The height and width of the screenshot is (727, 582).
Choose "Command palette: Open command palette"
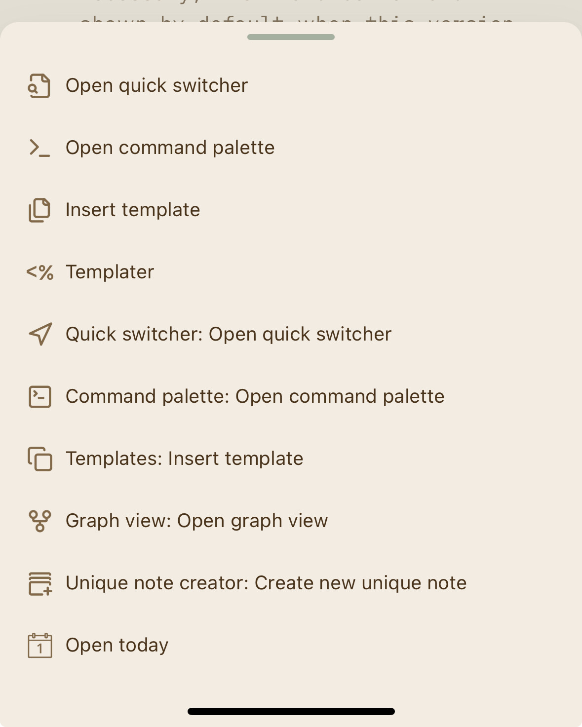(x=255, y=397)
